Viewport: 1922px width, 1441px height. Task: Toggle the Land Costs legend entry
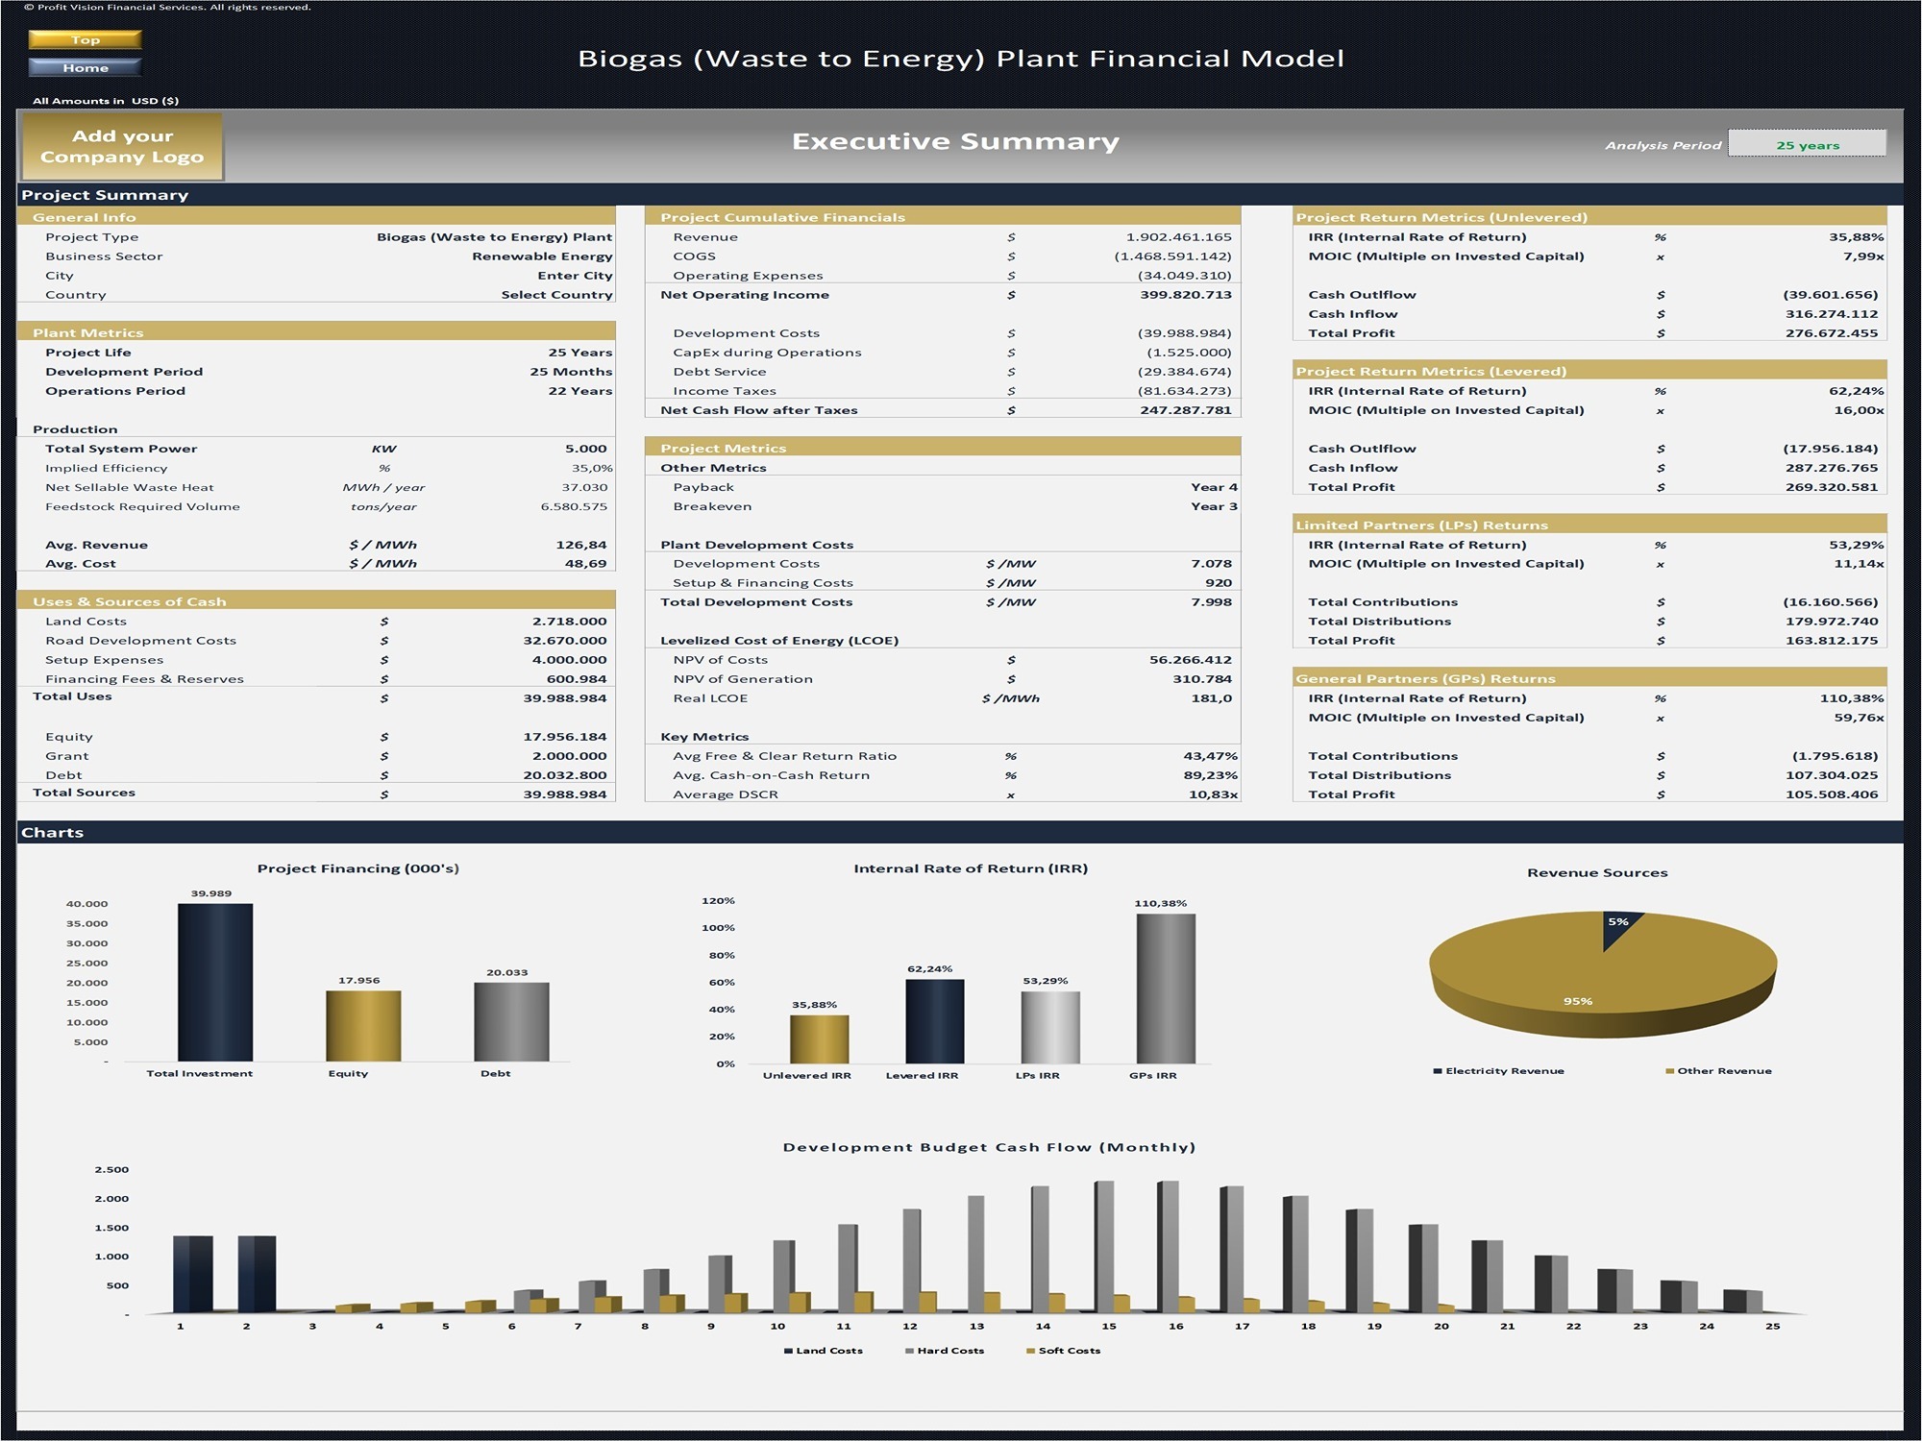click(824, 1351)
